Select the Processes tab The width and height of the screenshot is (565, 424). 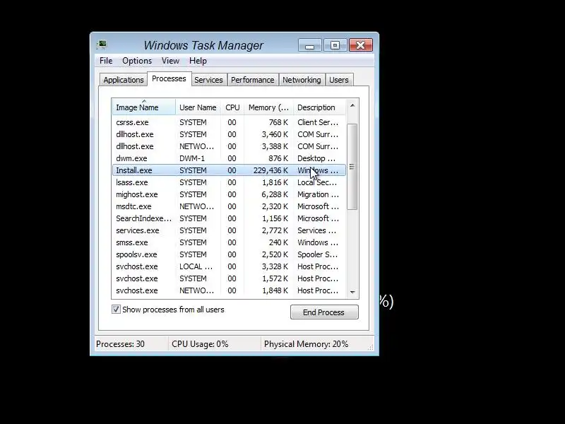point(169,78)
